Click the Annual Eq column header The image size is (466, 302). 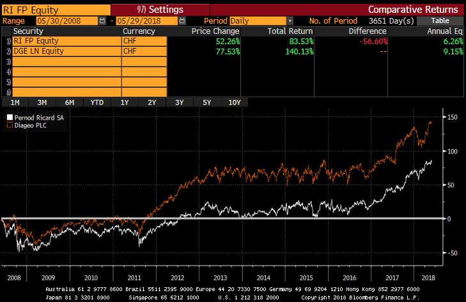[x=445, y=31]
